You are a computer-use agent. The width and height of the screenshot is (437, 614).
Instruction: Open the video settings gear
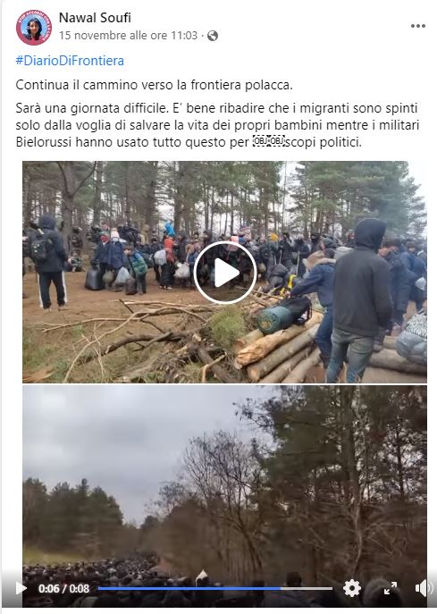(x=351, y=588)
